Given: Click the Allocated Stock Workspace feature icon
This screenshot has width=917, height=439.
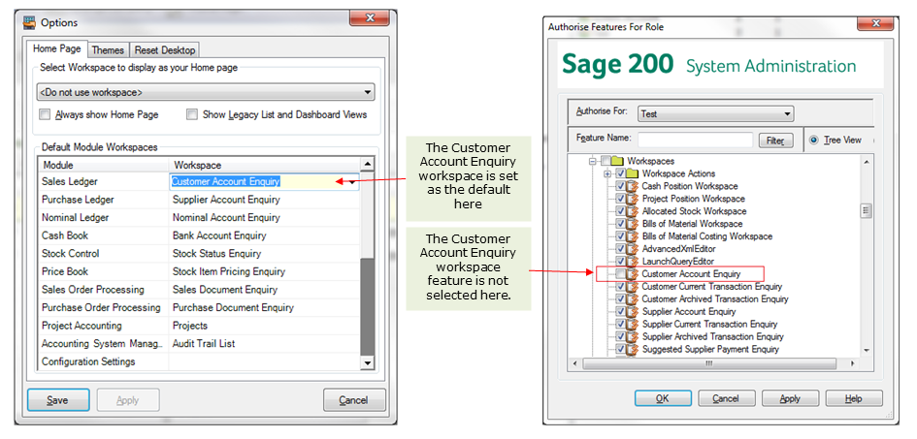Looking at the screenshot, I should (x=633, y=211).
